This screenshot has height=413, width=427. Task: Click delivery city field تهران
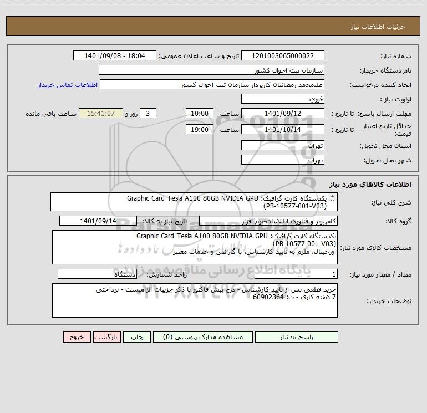pyautogui.click(x=283, y=160)
